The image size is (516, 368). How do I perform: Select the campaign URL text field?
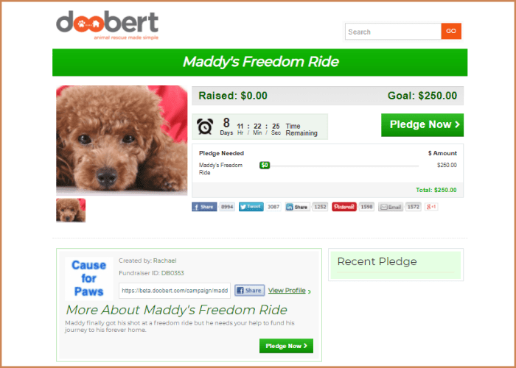[175, 291]
